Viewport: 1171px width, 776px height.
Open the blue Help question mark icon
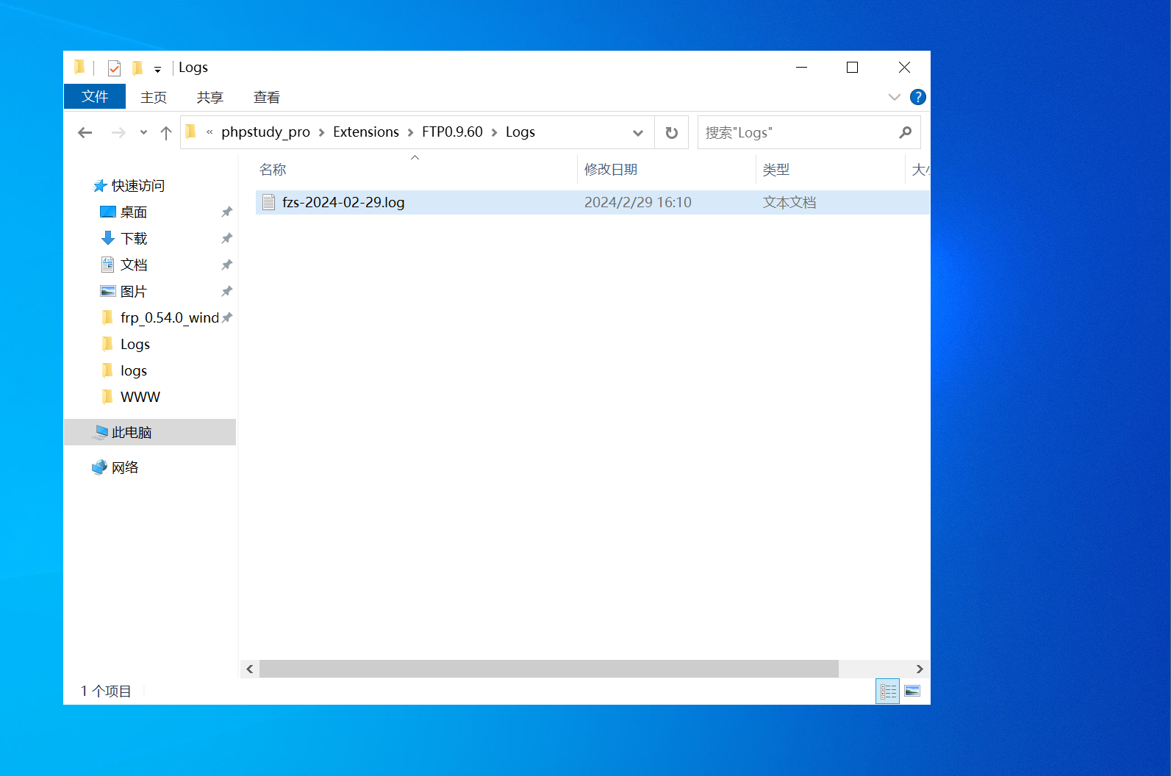click(x=917, y=97)
